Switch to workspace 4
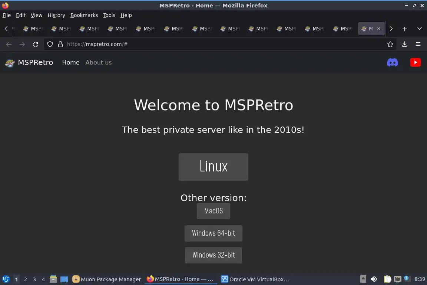The image size is (427, 285). coord(43,279)
